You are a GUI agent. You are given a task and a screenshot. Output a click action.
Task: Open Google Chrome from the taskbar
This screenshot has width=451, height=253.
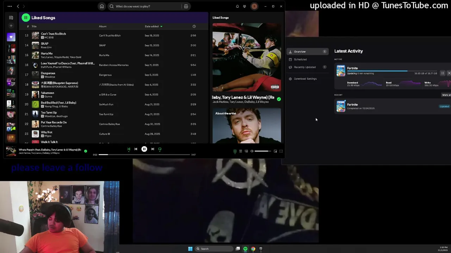pyautogui.click(x=253, y=249)
